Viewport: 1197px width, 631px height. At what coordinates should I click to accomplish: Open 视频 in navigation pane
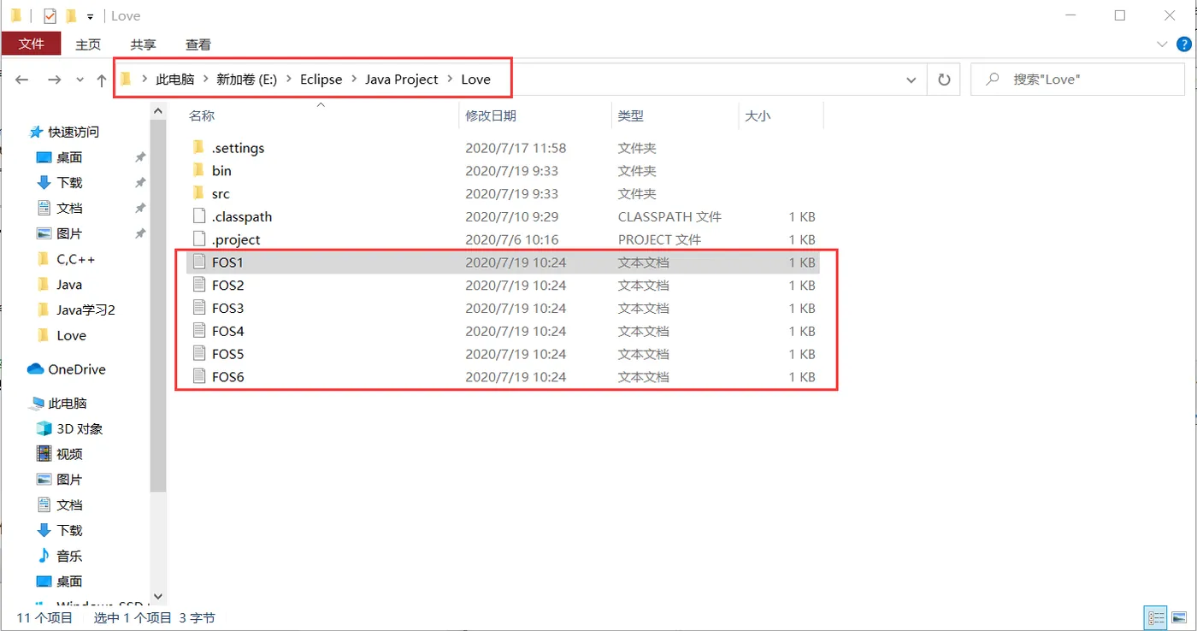tap(69, 454)
